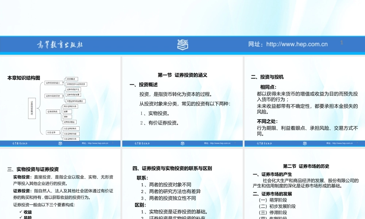
Task: Click the footer emblem icon on 证券市场的历史 slide
Action: (304, 218)
